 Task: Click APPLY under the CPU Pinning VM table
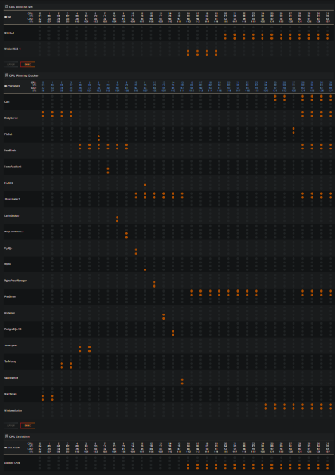11,65
